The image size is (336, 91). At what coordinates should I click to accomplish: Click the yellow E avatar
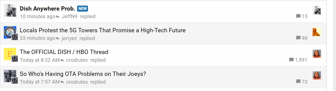pos(10,54)
